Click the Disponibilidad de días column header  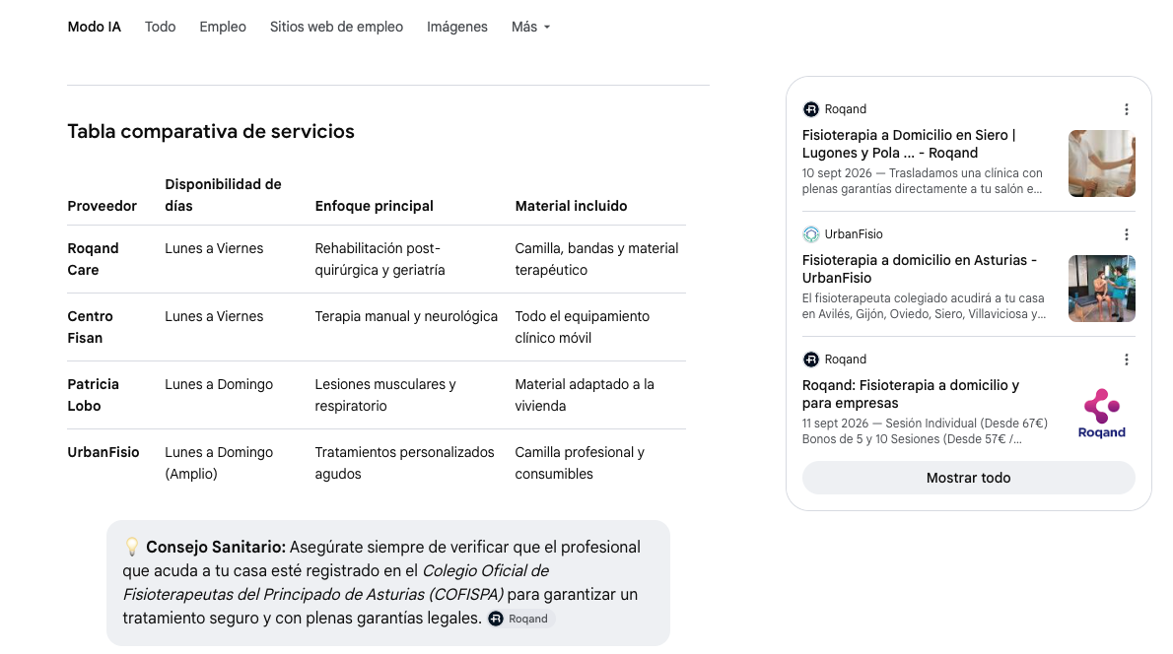click(223, 195)
